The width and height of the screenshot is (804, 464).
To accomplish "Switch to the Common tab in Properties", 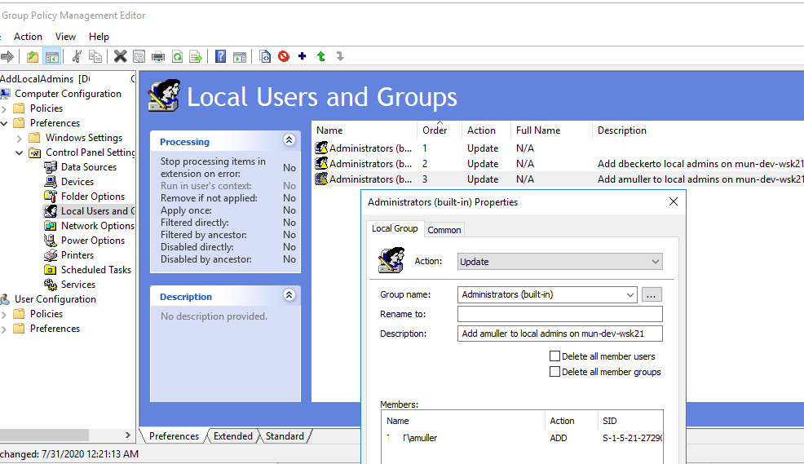I will [444, 230].
